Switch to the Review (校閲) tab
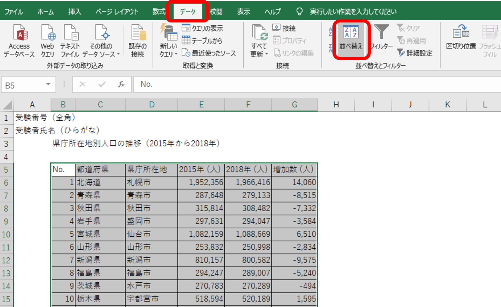Image resolution: width=501 pixels, height=307 pixels. (216, 12)
